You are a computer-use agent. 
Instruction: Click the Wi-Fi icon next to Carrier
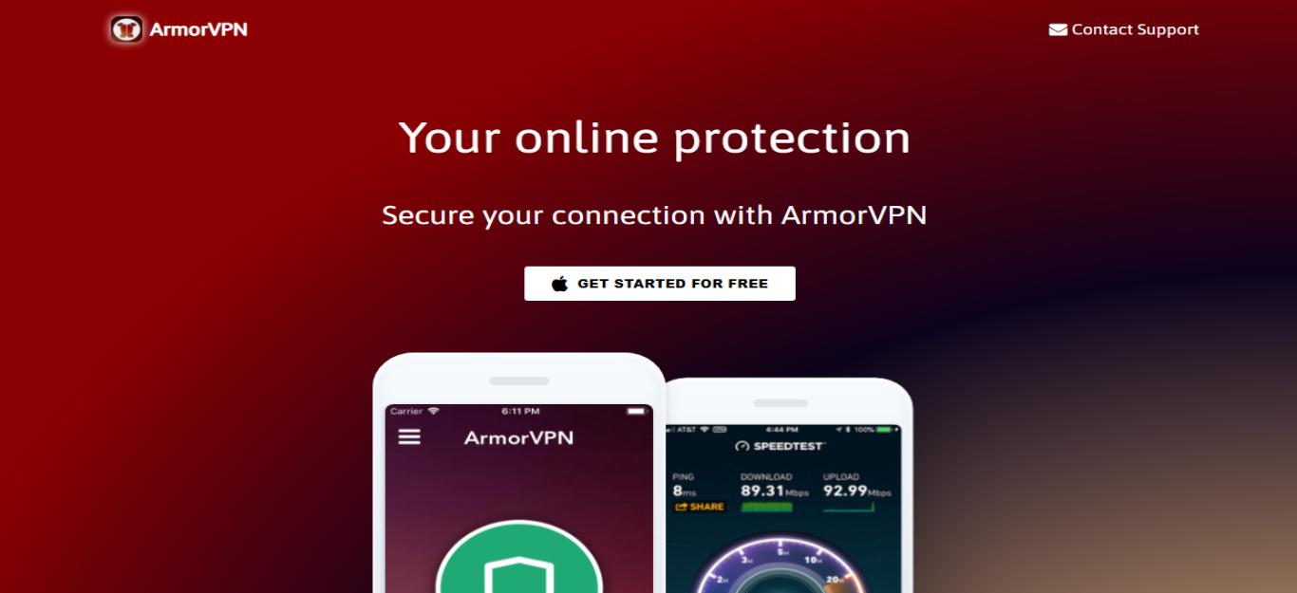tap(433, 411)
